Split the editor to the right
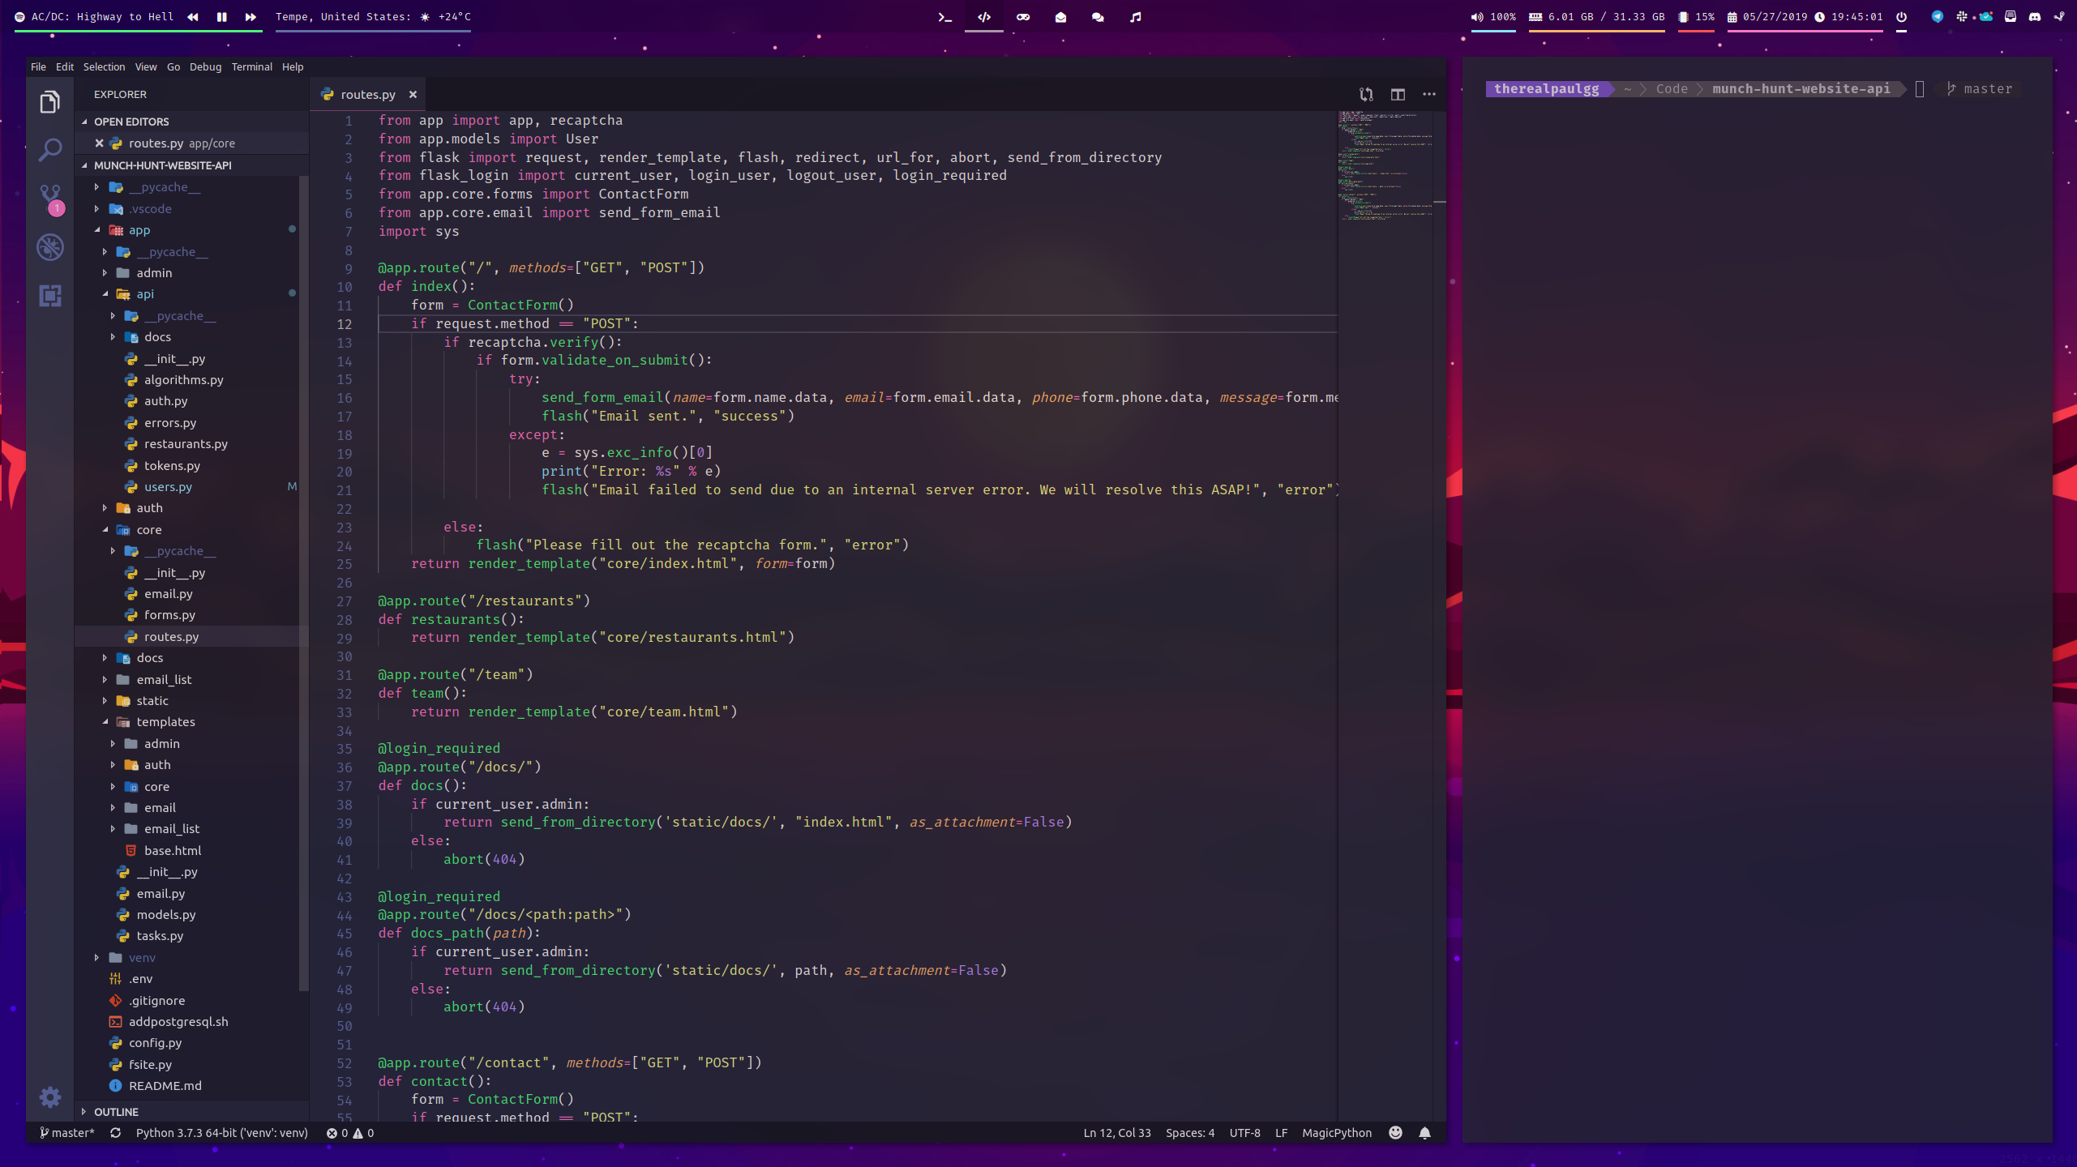The height and width of the screenshot is (1167, 2077). [1398, 95]
